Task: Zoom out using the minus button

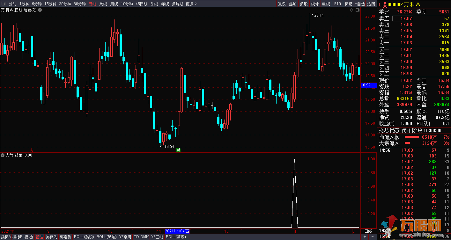Action: pyautogui.click(x=372, y=237)
